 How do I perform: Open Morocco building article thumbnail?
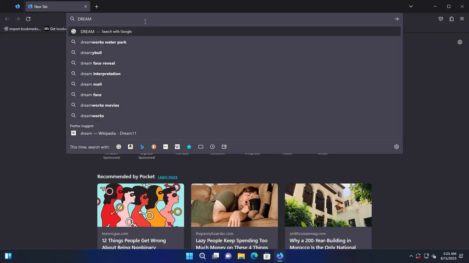tap(328, 205)
